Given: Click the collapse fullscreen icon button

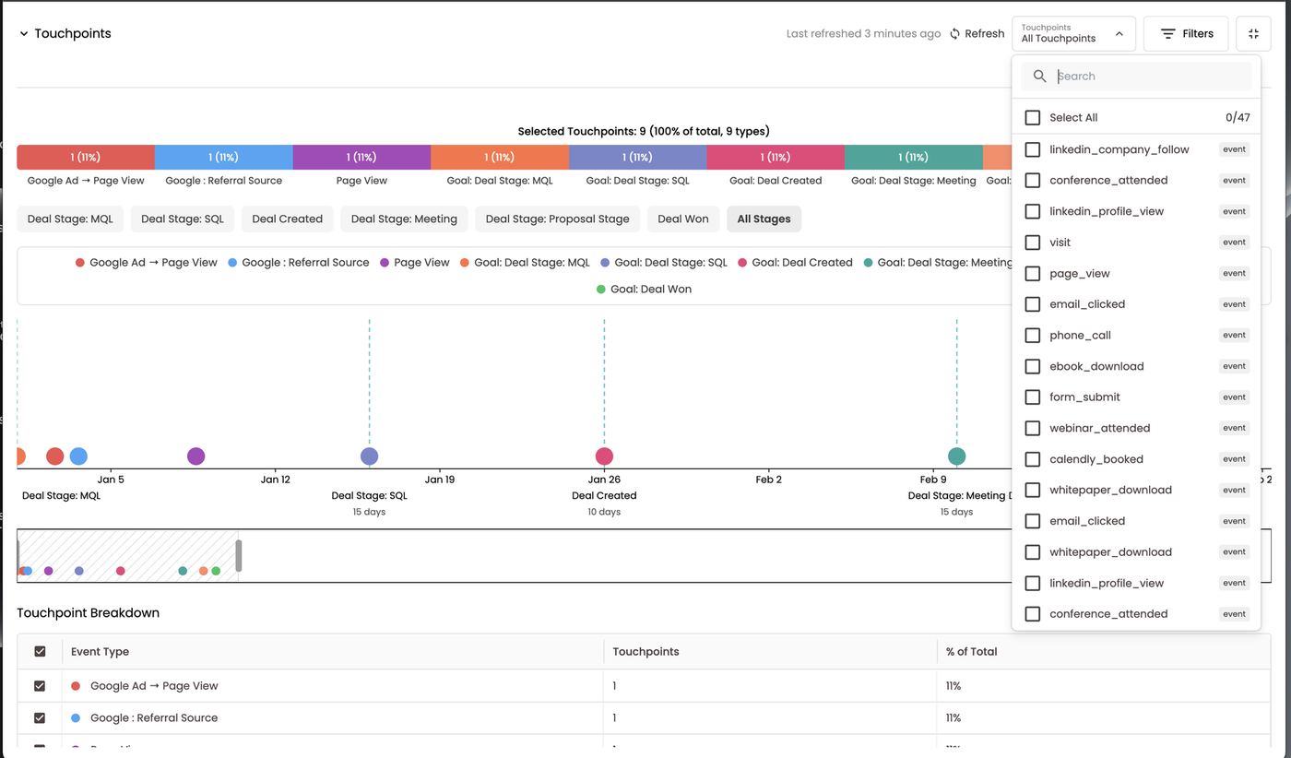Looking at the screenshot, I should [x=1253, y=33].
